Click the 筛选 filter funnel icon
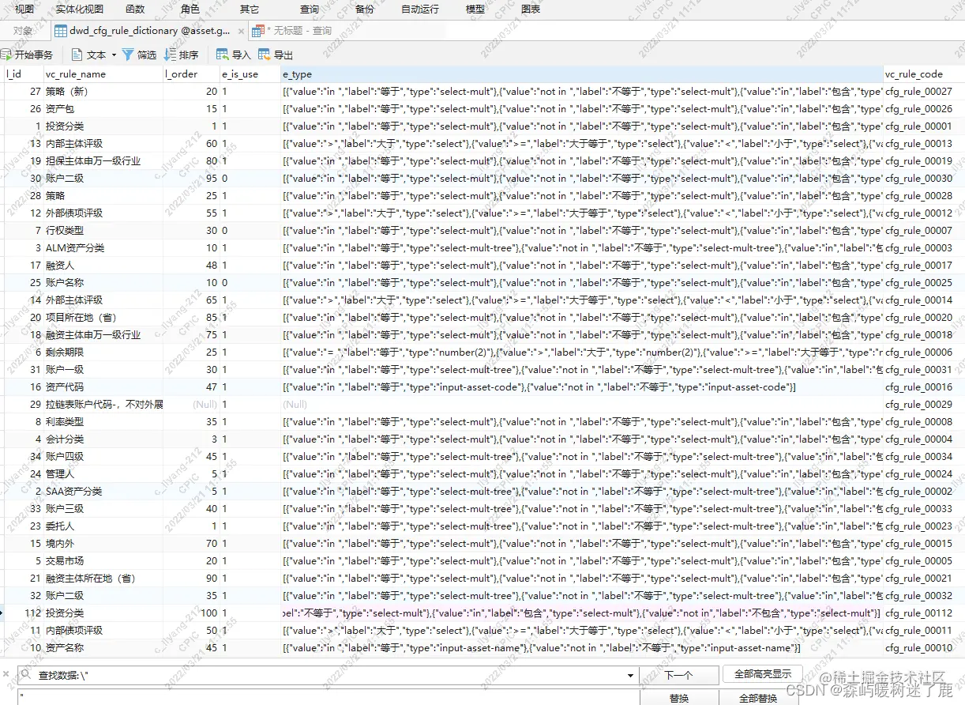 tap(127, 55)
